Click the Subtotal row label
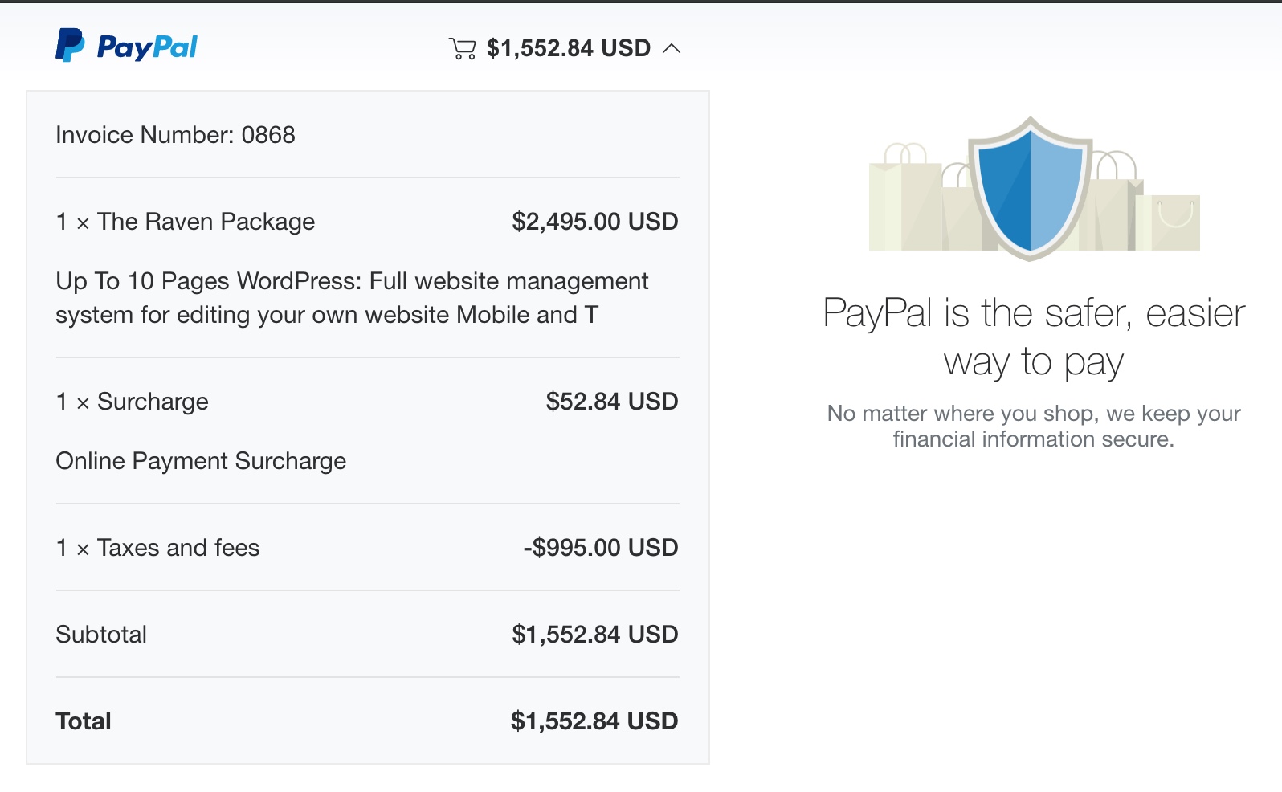1282x792 pixels. pyautogui.click(x=101, y=635)
